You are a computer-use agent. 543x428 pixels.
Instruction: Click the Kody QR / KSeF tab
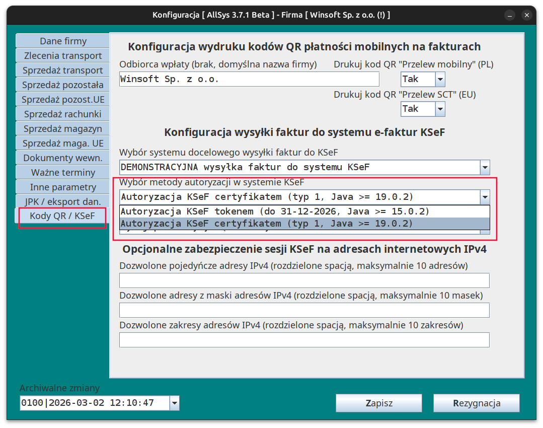click(62, 217)
